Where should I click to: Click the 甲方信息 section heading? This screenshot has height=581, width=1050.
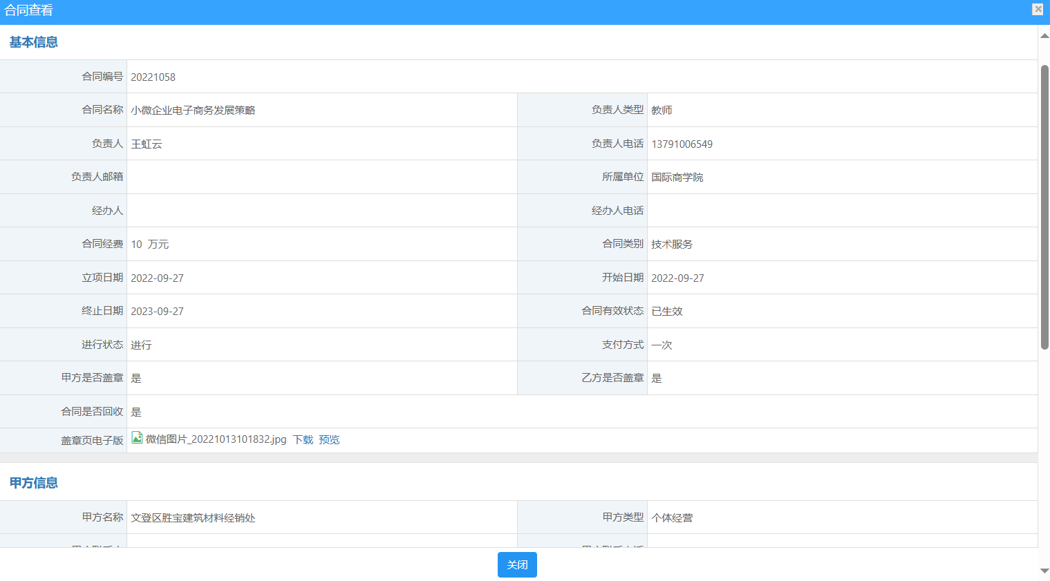coord(33,483)
